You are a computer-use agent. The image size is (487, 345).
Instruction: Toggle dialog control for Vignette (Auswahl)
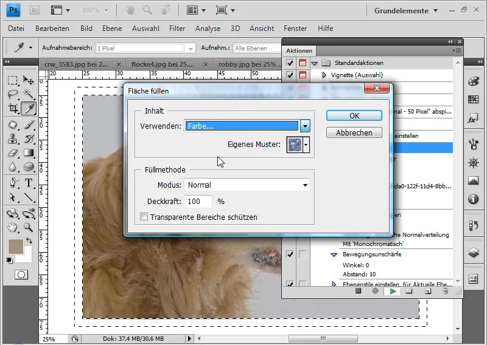pyautogui.click(x=303, y=75)
